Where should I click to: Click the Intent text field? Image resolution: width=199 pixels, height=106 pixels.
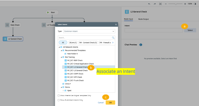click(154, 30)
